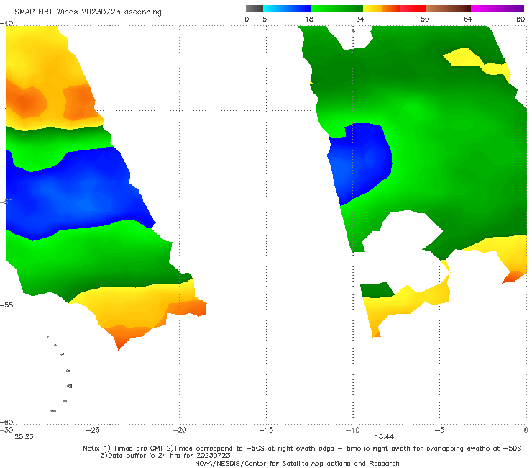Click the blue segment of the wind color bar
Viewport: 532px width, 468px height.
[x=287, y=9]
